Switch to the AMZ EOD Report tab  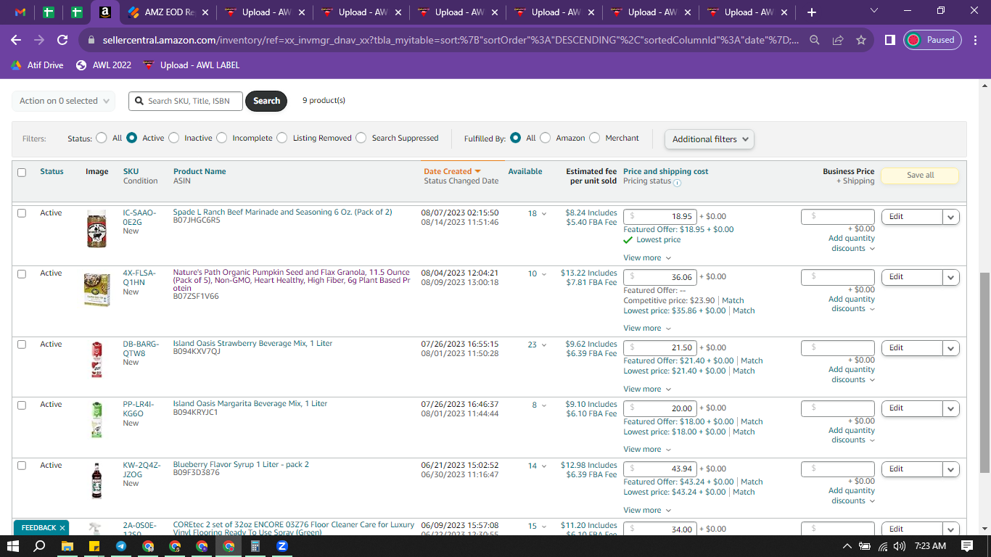(168, 12)
